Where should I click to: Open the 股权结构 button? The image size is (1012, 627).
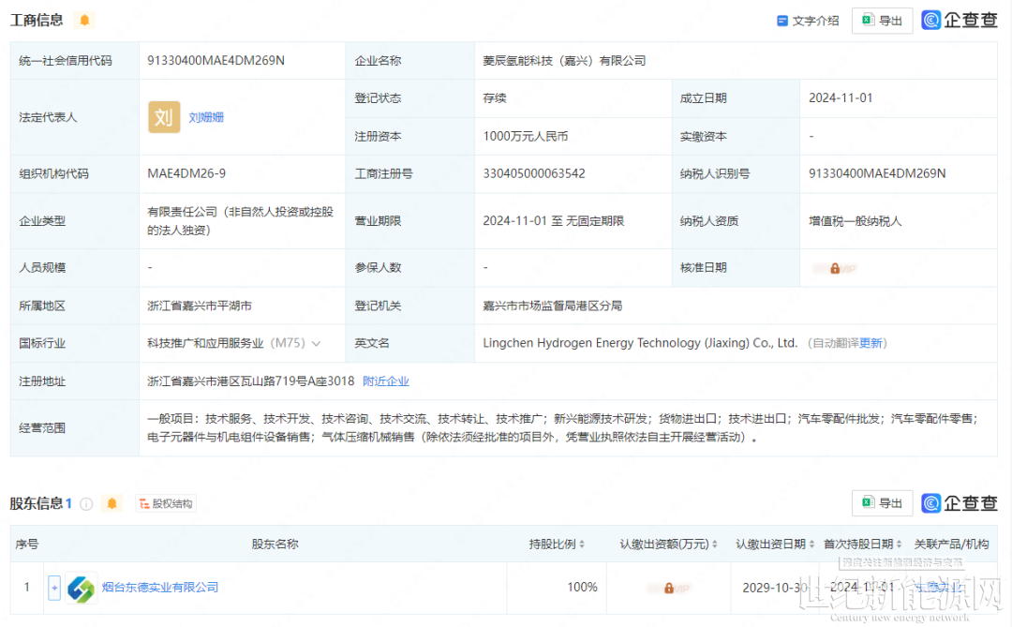coord(166,503)
